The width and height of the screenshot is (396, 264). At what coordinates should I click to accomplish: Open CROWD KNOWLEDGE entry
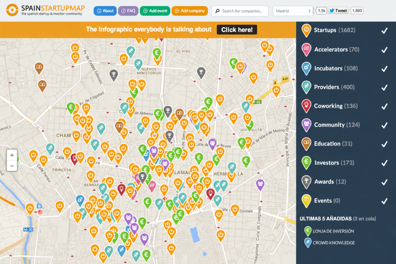pyautogui.click(x=334, y=243)
